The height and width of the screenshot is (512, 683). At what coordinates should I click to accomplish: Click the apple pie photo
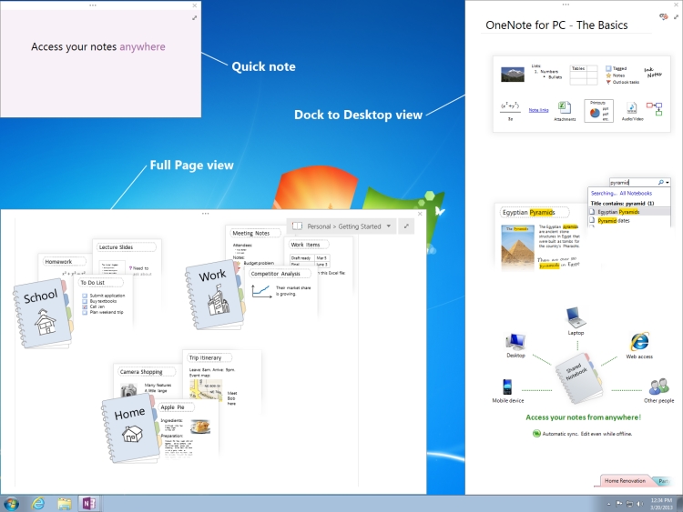(x=200, y=426)
